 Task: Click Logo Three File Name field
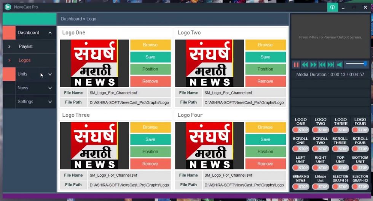tap(129, 175)
